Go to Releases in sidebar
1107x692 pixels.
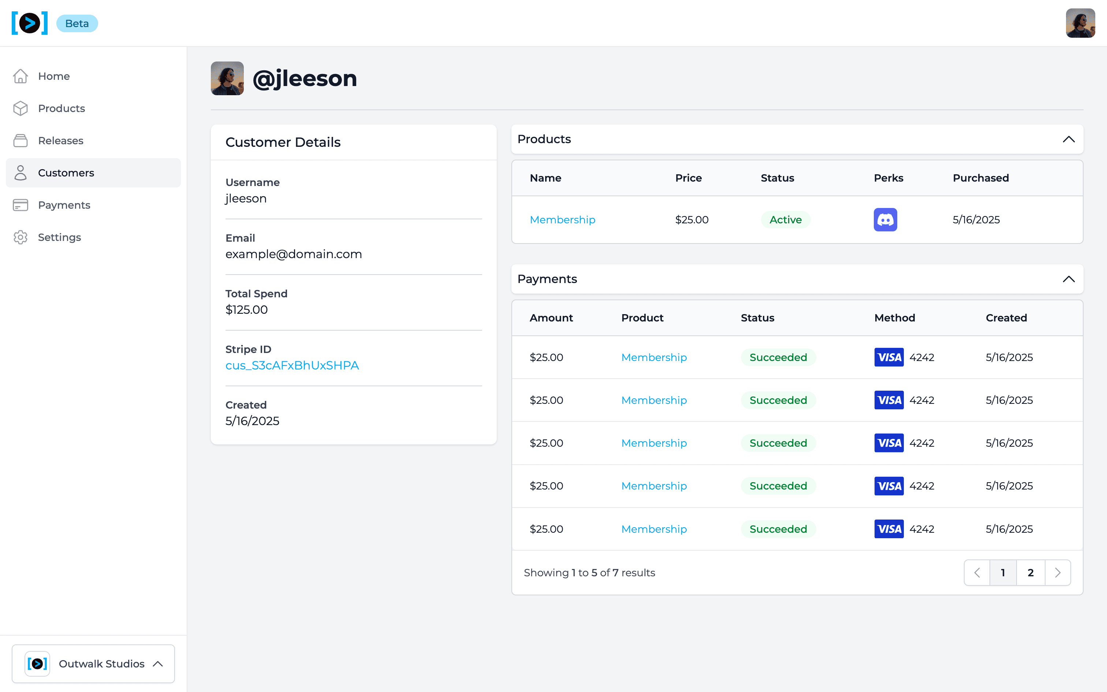coord(60,141)
